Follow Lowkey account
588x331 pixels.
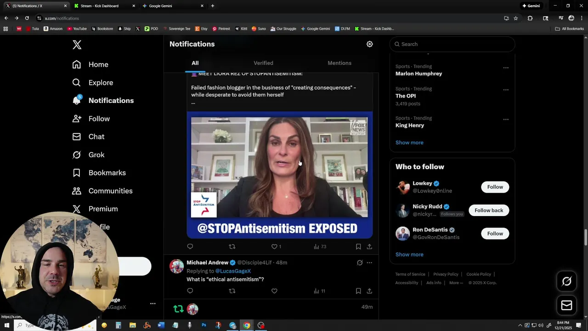[495, 187]
